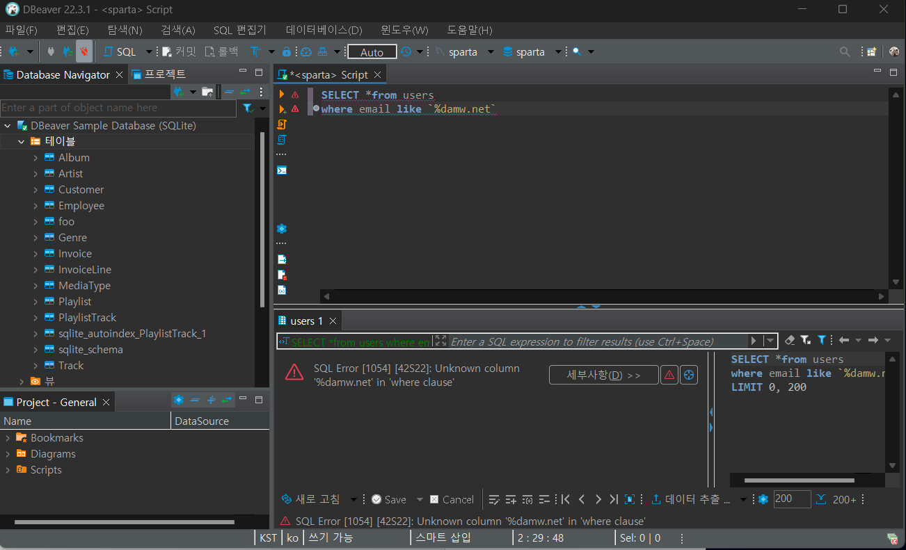
Task: Open the 데이터 추출 export dropdown arrow
Action: pos(743,499)
